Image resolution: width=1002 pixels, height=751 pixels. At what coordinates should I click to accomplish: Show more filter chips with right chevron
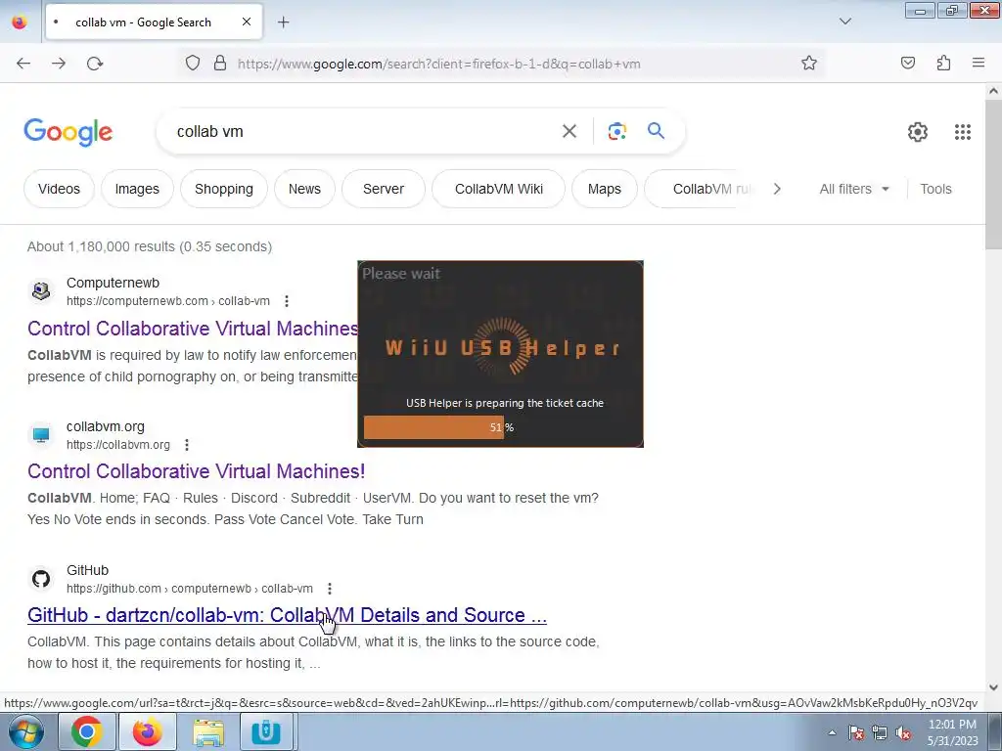pos(776,189)
